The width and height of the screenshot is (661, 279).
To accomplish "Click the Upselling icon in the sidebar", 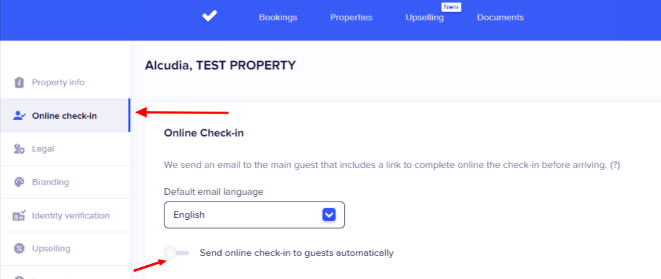I will 19,249.
